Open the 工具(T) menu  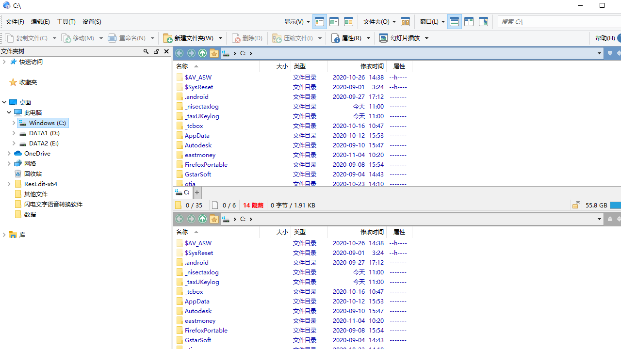click(x=66, y=21)
